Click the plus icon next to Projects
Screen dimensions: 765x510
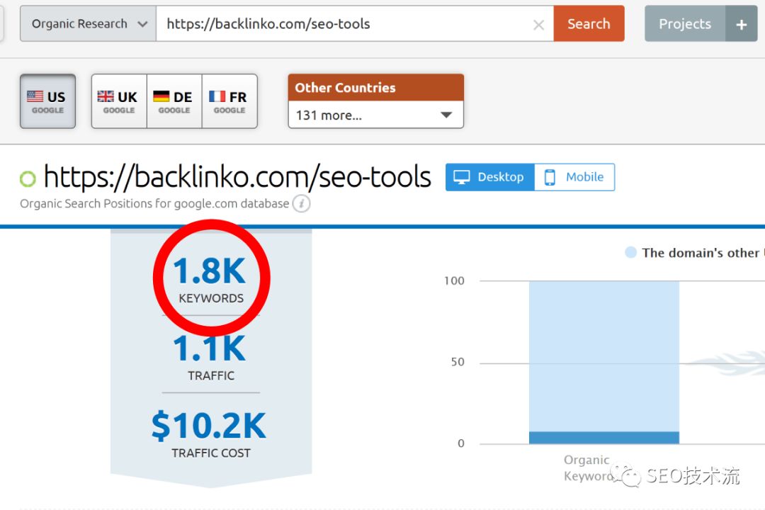[742, 25]
